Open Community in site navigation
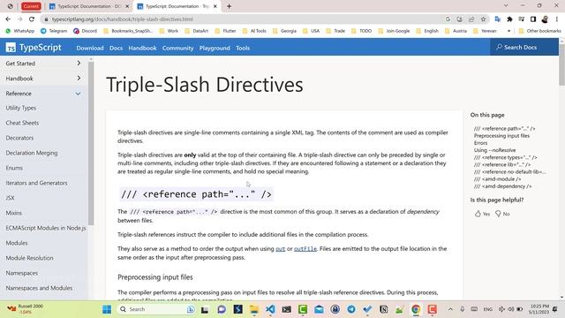Image resolution: width=565 pixels, height=318 pixels. pyautogui.click(x=177, y=48)
